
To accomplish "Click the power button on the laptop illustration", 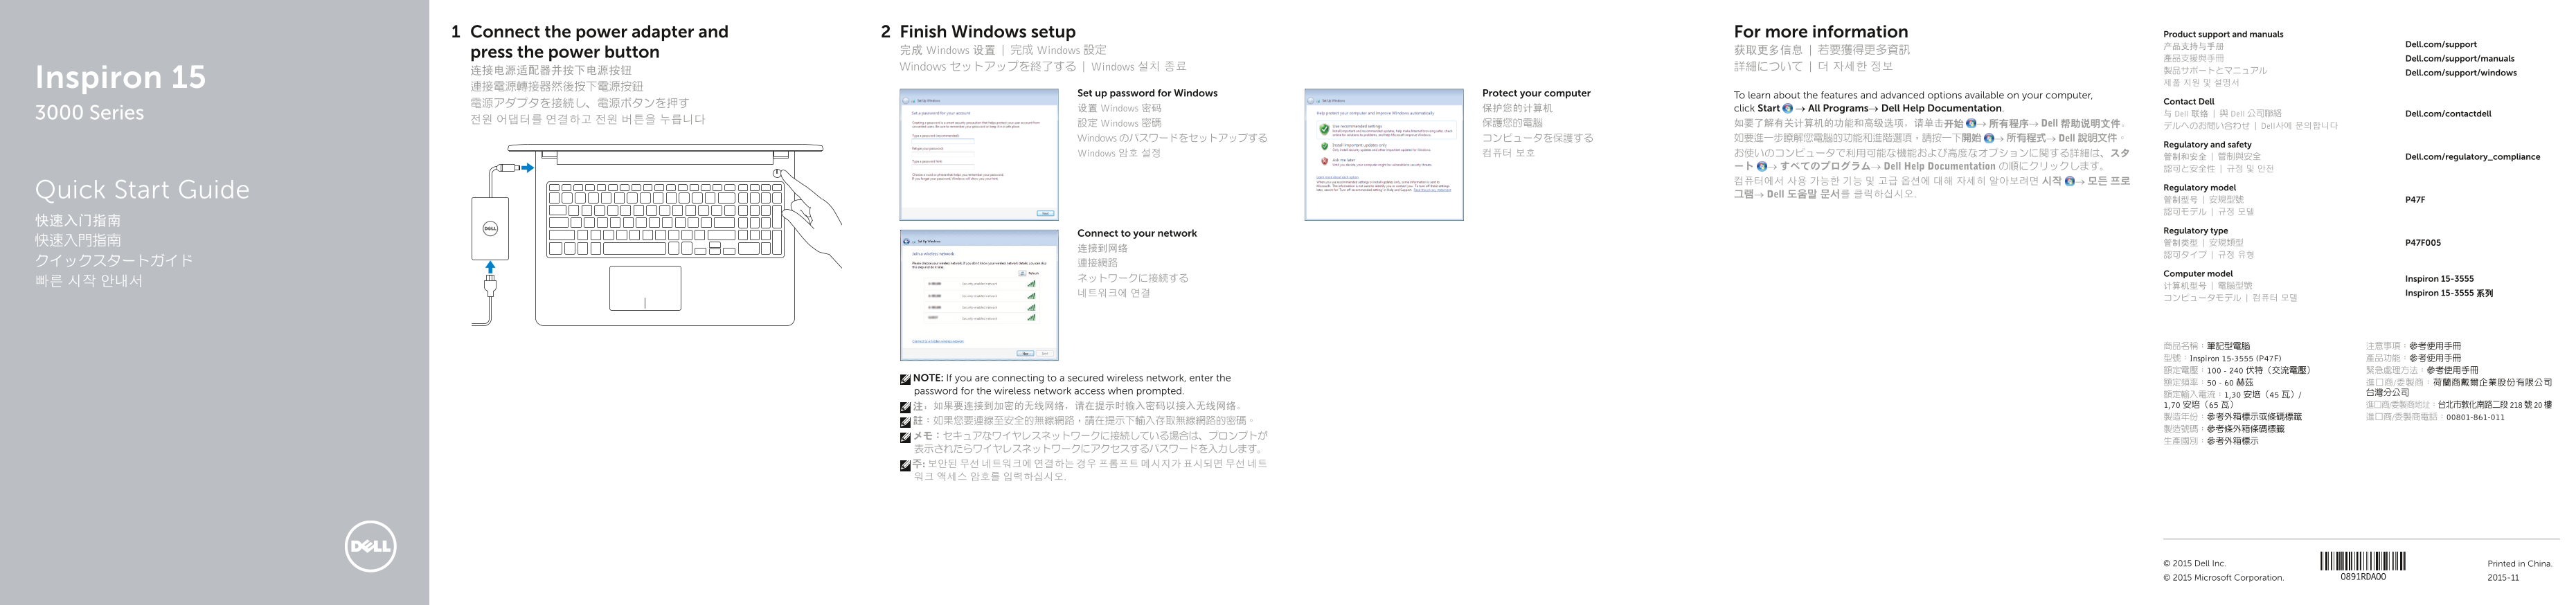I will (x=778, y=173).
